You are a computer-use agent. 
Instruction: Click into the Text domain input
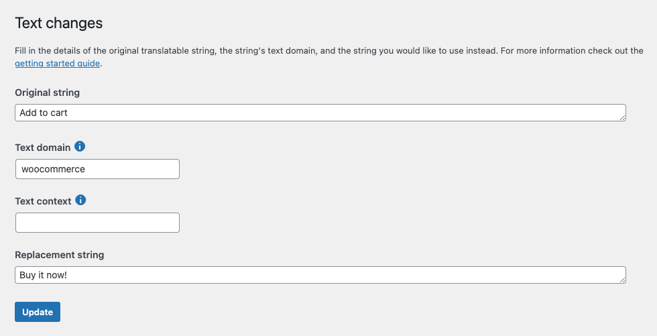tap(97, 169)
